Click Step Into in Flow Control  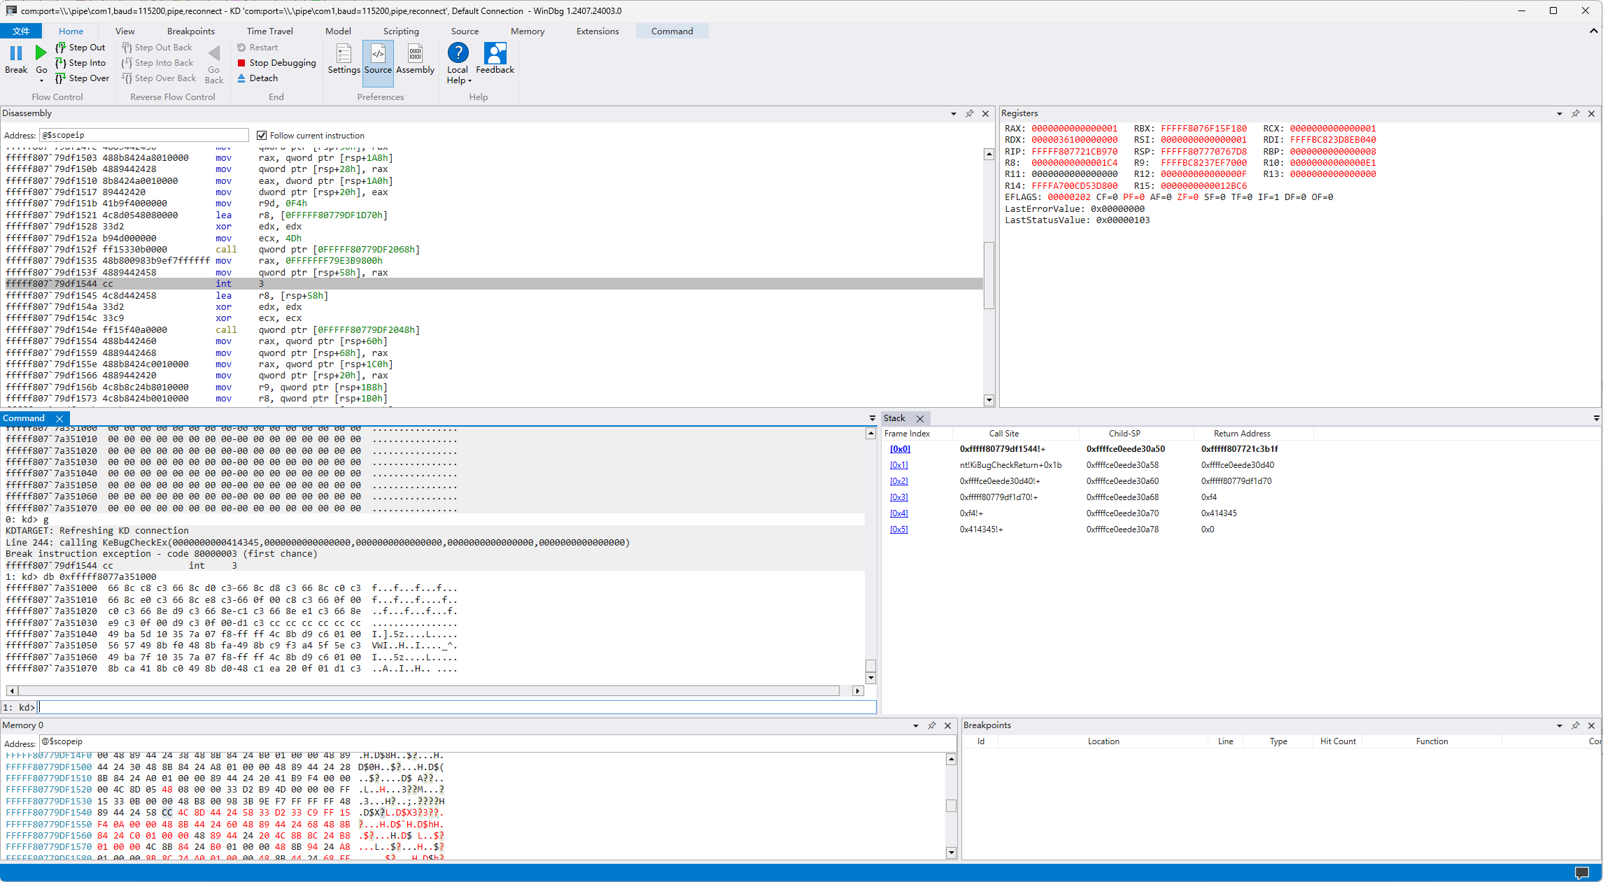click(80, 63)
